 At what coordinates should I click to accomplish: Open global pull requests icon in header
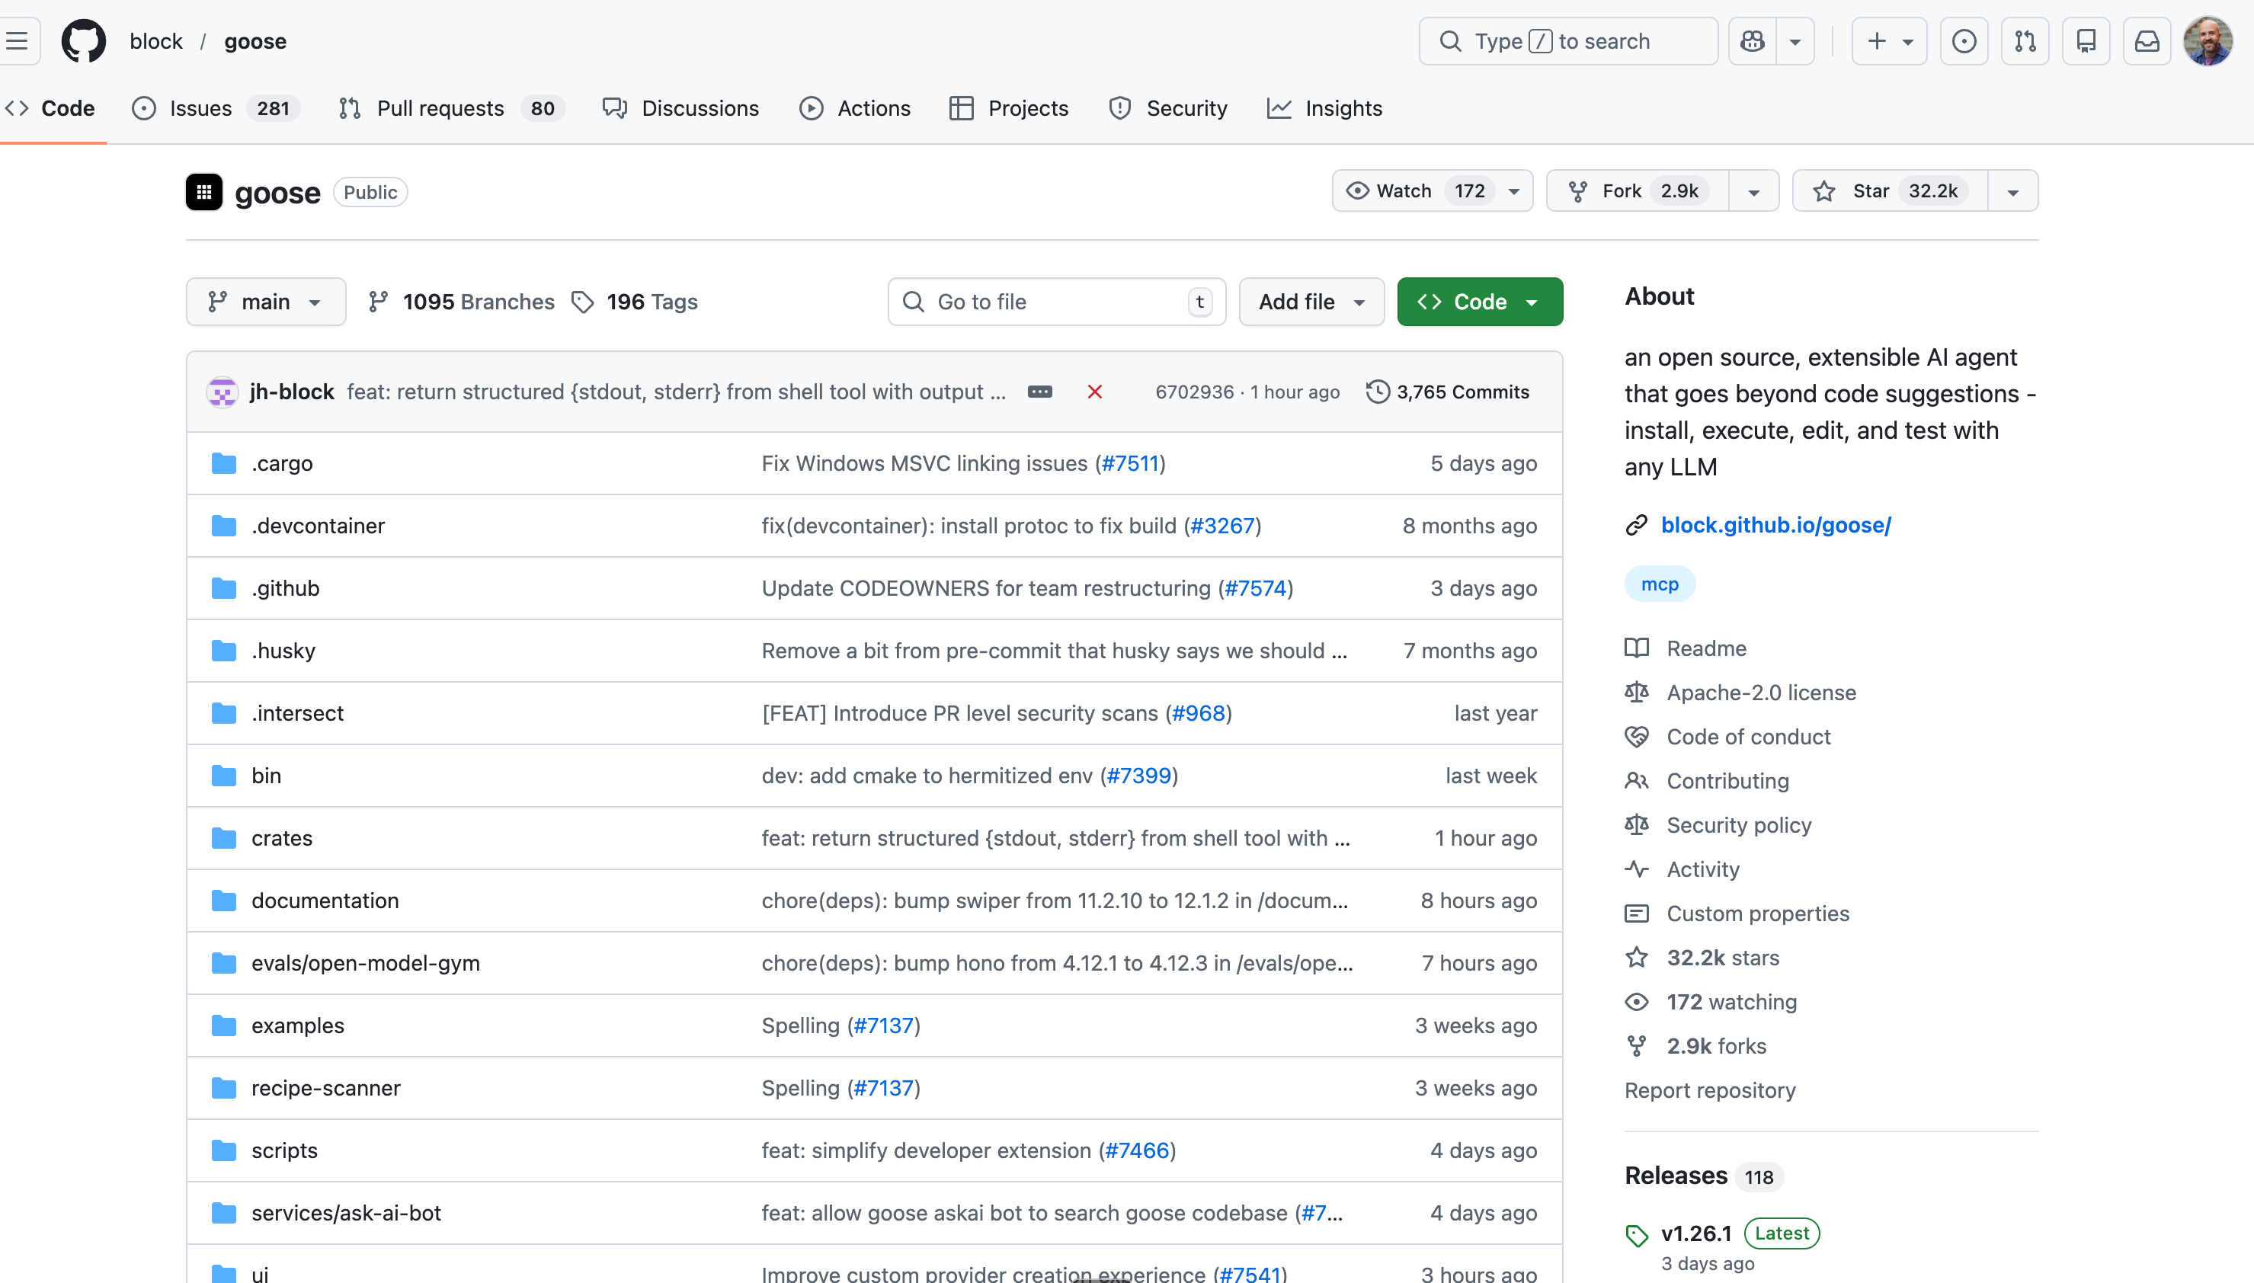pos(2025,41)
